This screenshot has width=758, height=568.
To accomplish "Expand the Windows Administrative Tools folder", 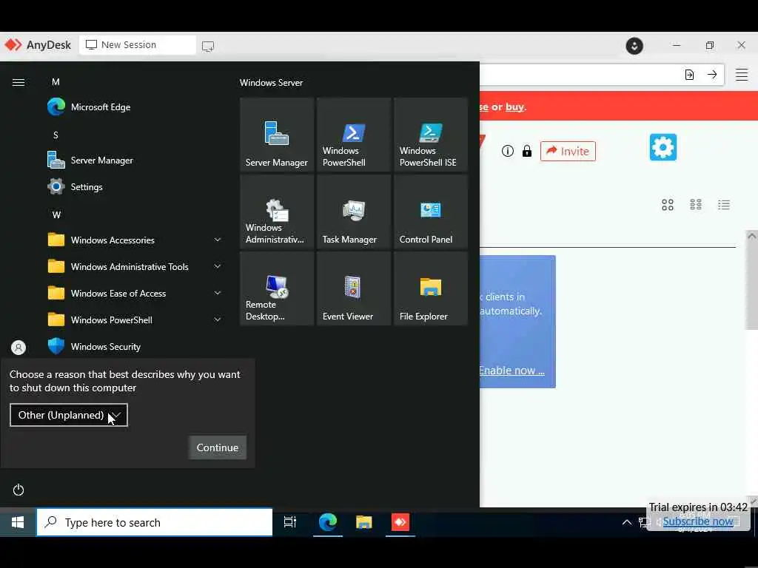I will click(218, 266).
